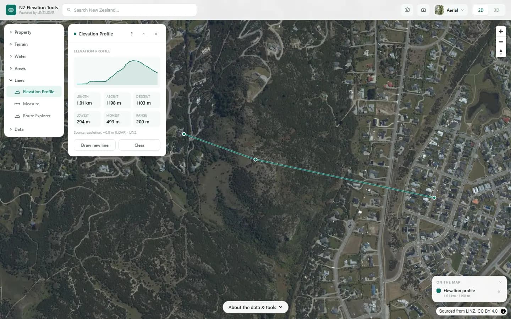Collapse the On The Map legend
511x319 pixels.
500,282
